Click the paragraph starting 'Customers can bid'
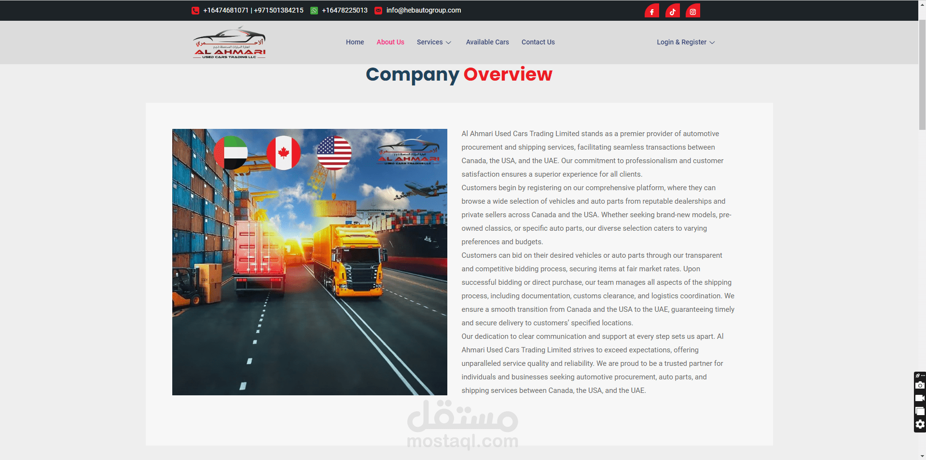The image size is (926, 460). [598, 289]
